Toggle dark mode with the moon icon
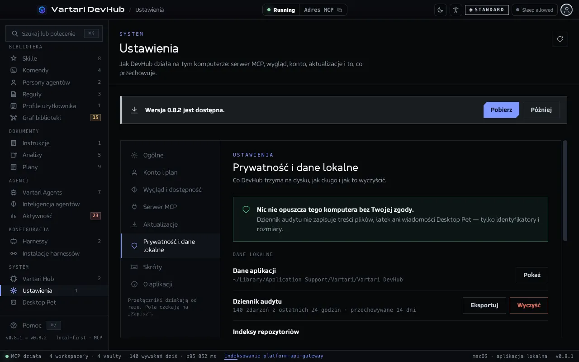This screenshot has width=579, height=362. (441, 10)
